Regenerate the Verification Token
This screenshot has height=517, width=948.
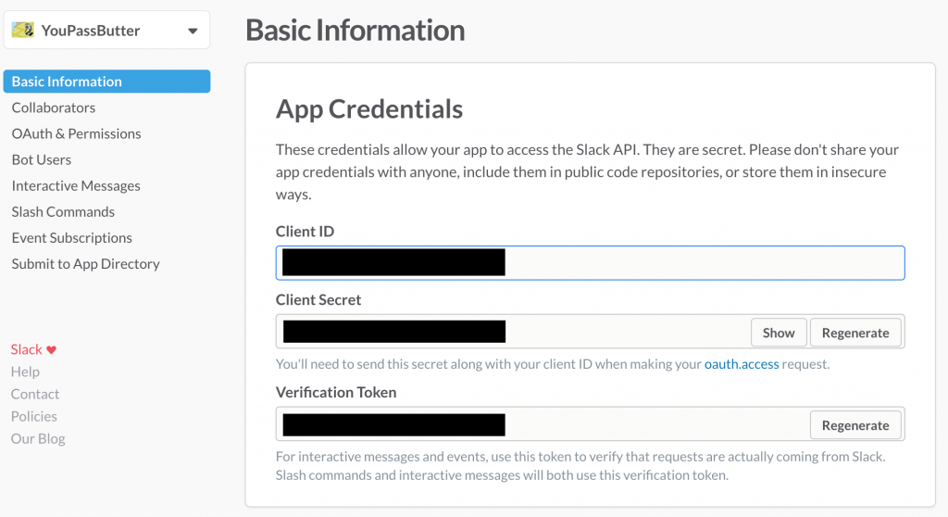[x=855, y=425]
